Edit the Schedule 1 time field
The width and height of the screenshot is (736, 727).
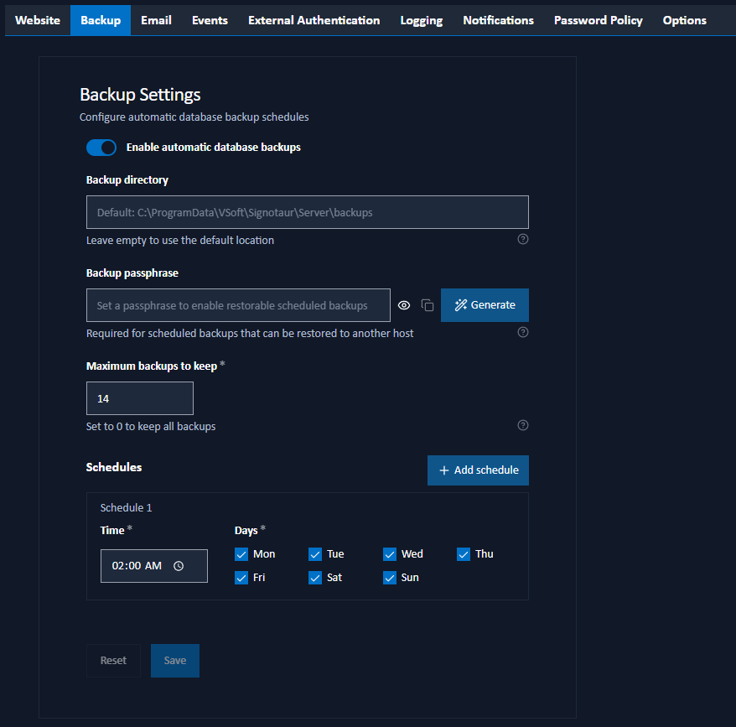[154, 566]
